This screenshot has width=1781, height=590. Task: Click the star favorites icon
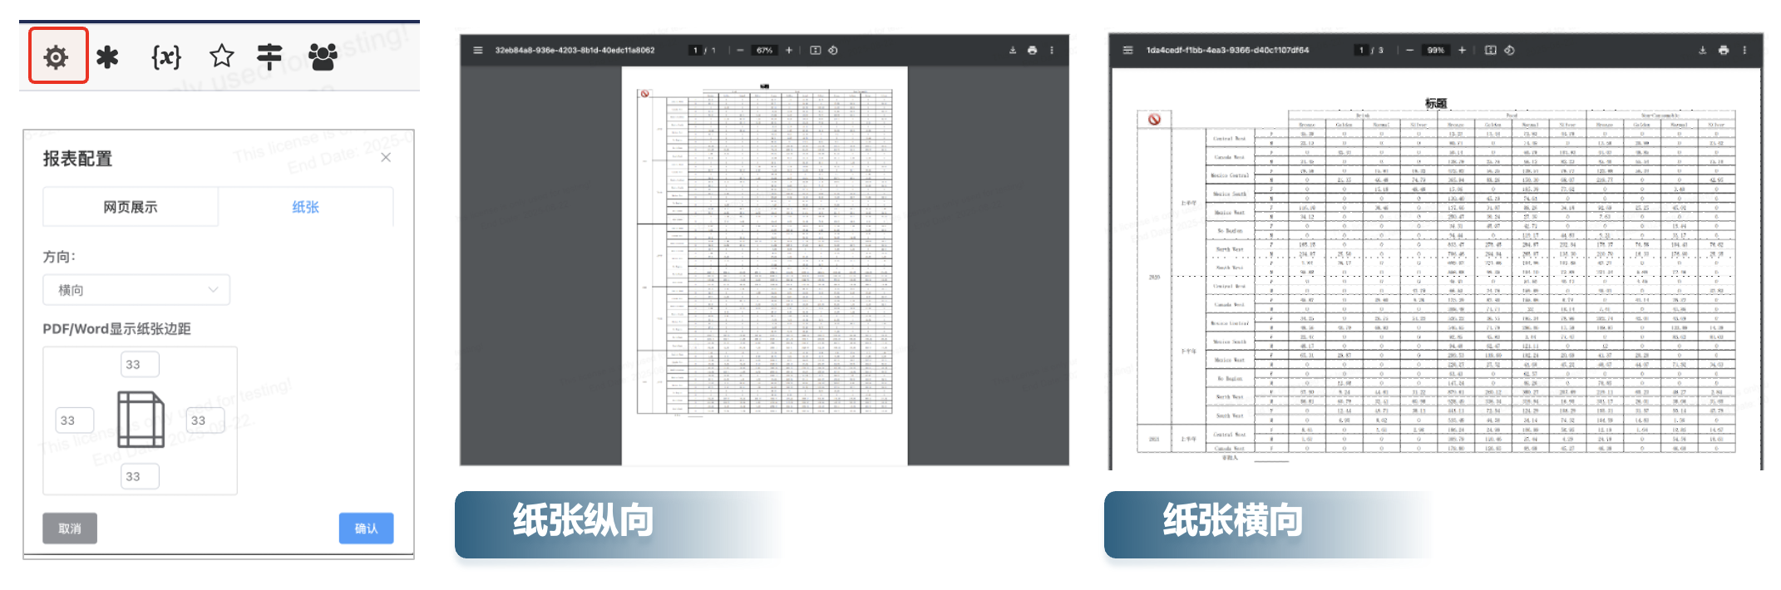tap(221, 57)
